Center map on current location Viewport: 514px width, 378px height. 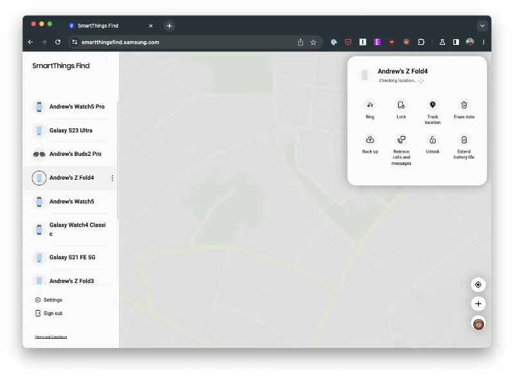coord(478,284)
